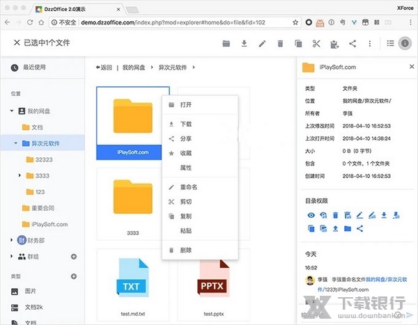Expand the 财务部 tree node arrow
The width and height of the screenshot is (418, 325).
(11, 240)
